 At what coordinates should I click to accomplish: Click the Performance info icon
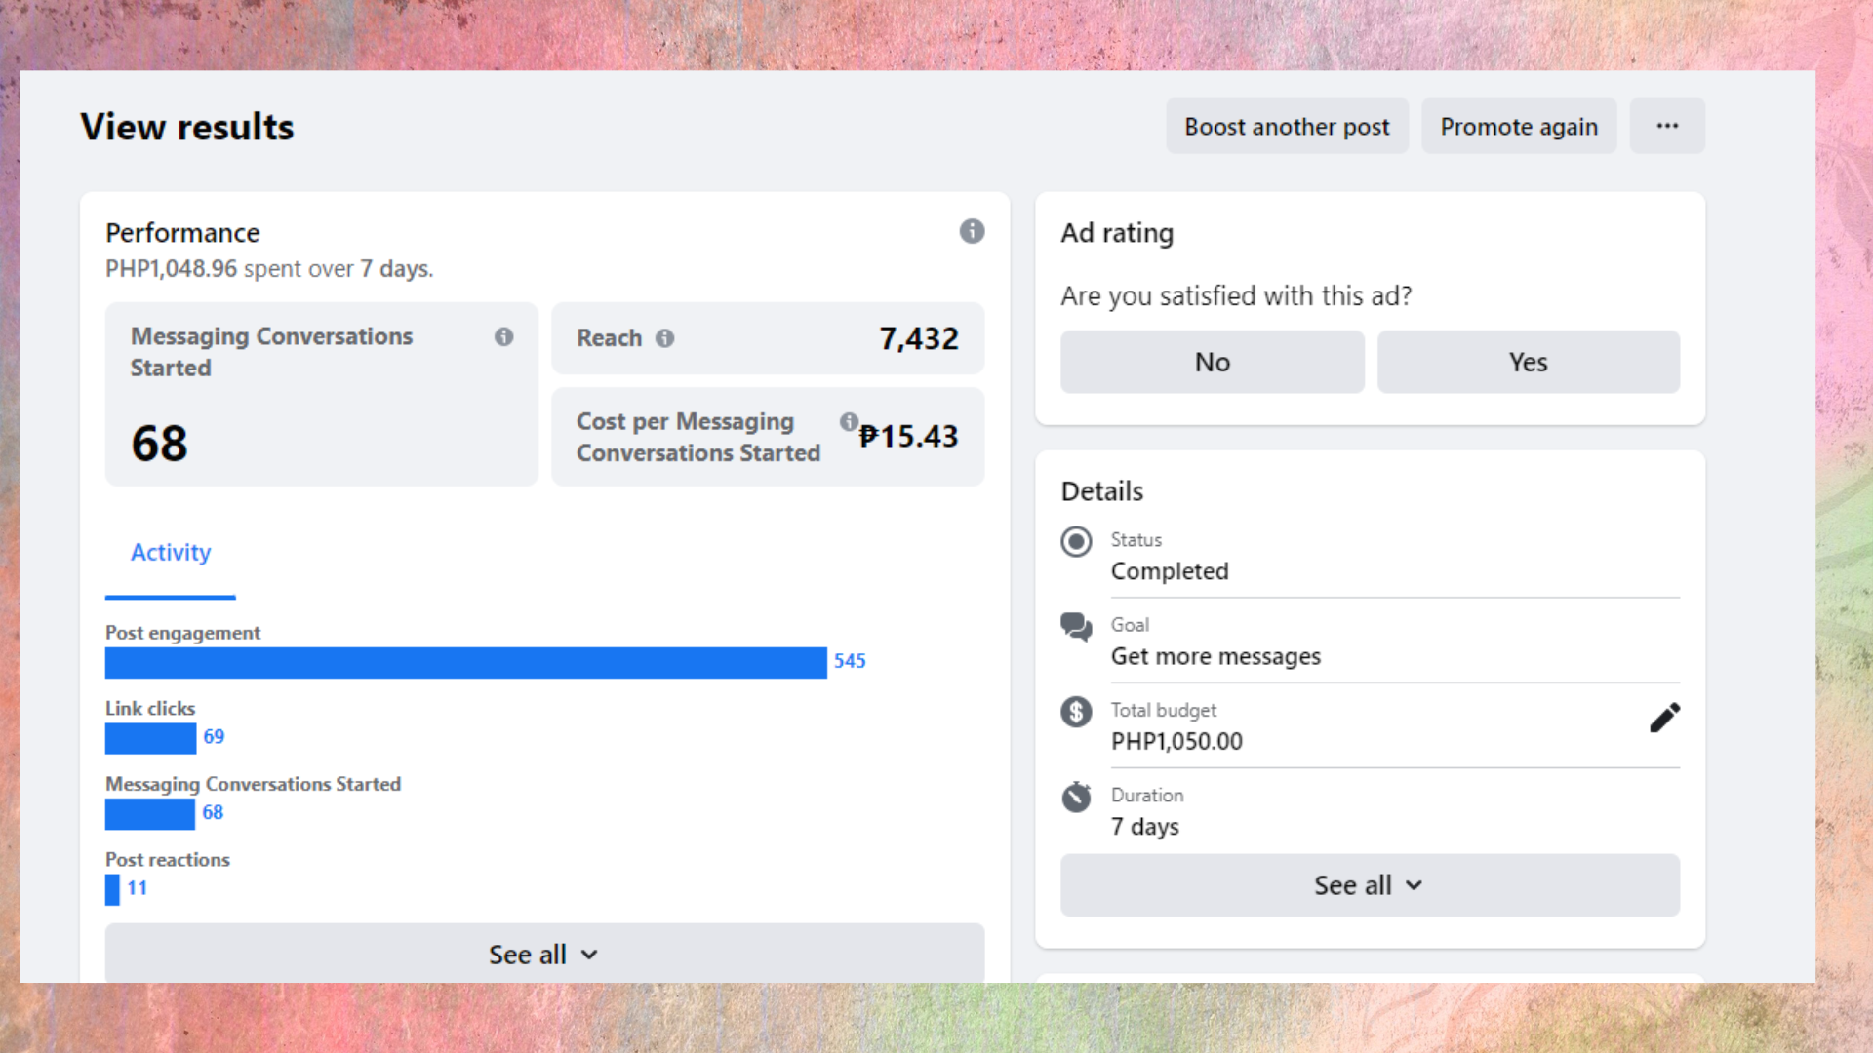tap(972, 231)
